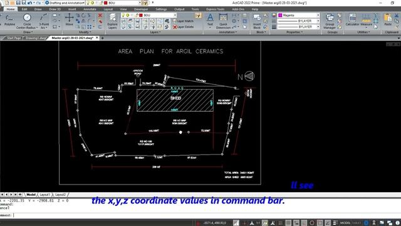Toggle MODEL space in the status bar
This screenshot has width=401, height=226.
[x=345, y=223]
